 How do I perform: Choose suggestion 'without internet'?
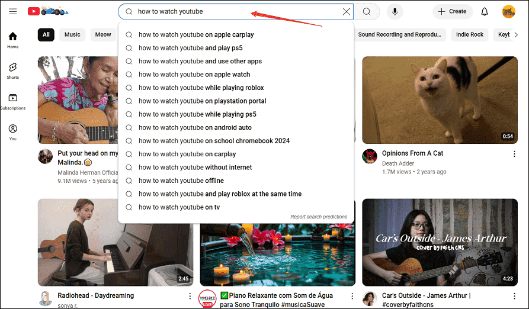(236, 168)
